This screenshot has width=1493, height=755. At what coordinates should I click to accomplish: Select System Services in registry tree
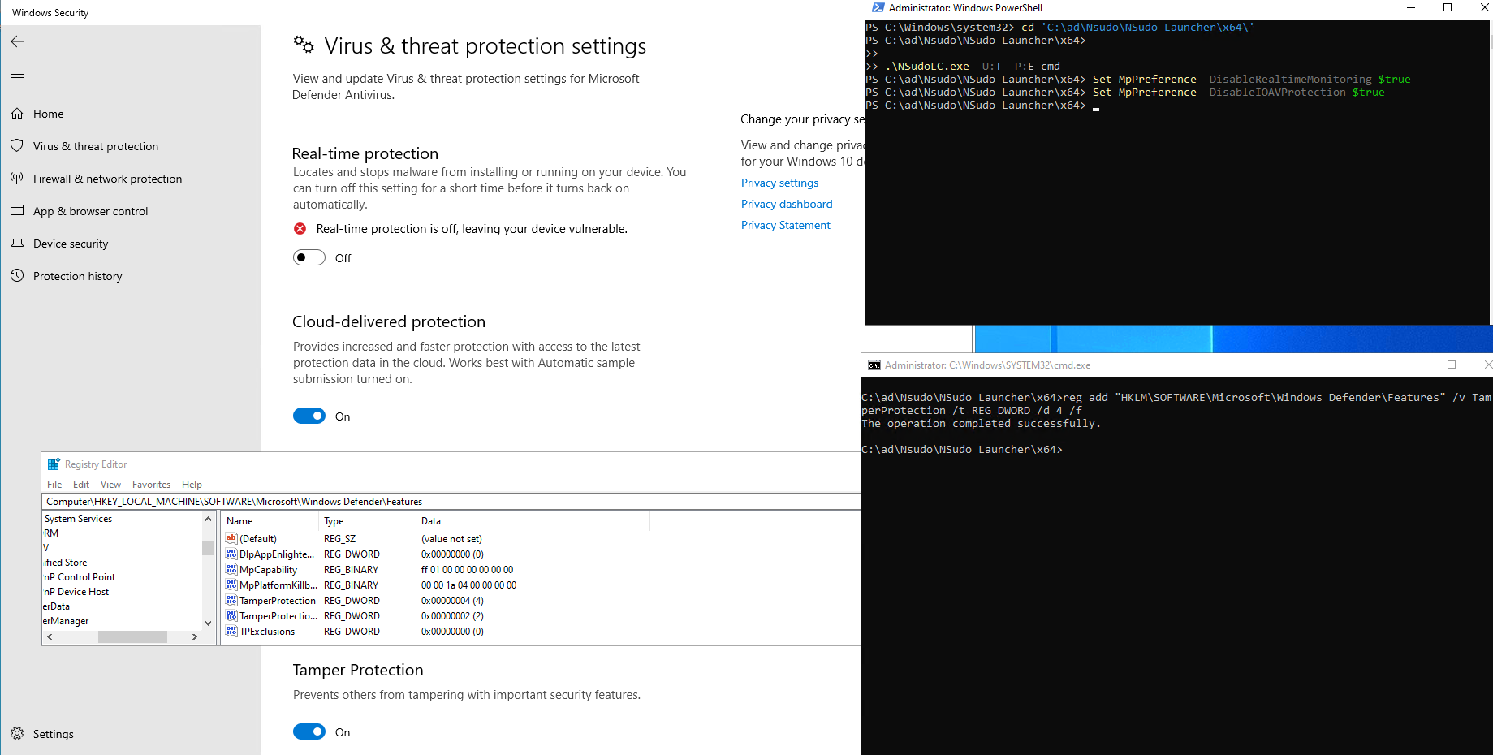(x=78, y=519)
